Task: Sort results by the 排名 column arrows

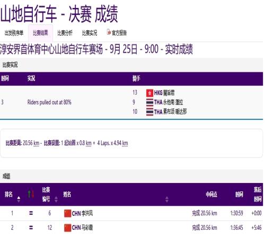Action: click(19, 199)
